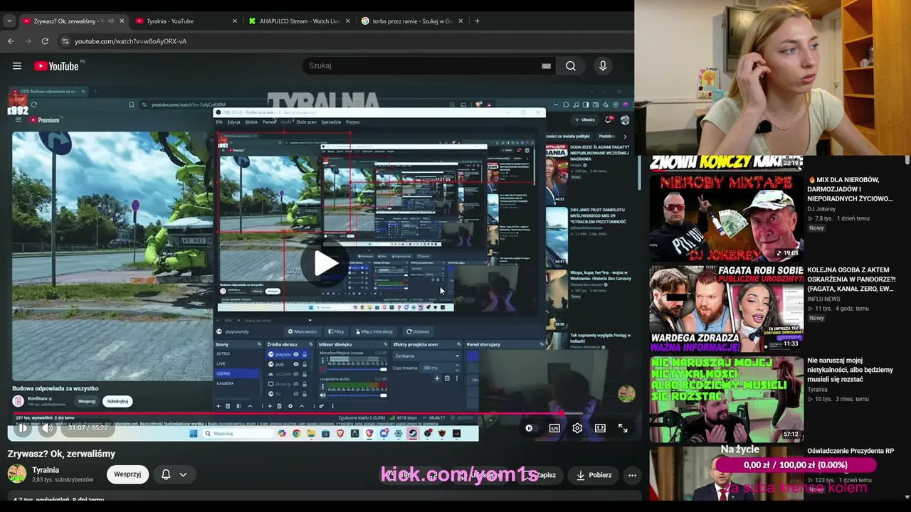Viewport: 911px width, 512px height.
Task: Open KOLEJNA OSOBA Z AKTEM OSKARŻENIA title
Action: (x=851, y=279)
